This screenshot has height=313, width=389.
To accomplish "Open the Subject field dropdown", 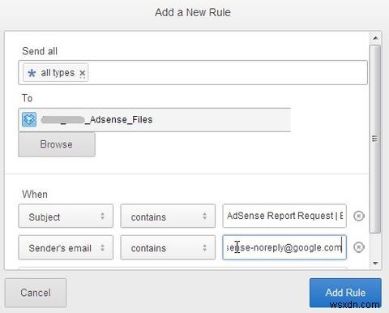I will tap(66, 216).
